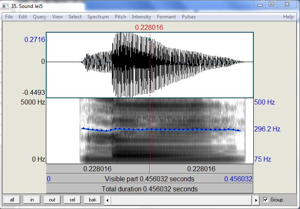Screen dimensions: 300x209
Task: Minimize the Sound lei5 window
Action: [260, 4]
